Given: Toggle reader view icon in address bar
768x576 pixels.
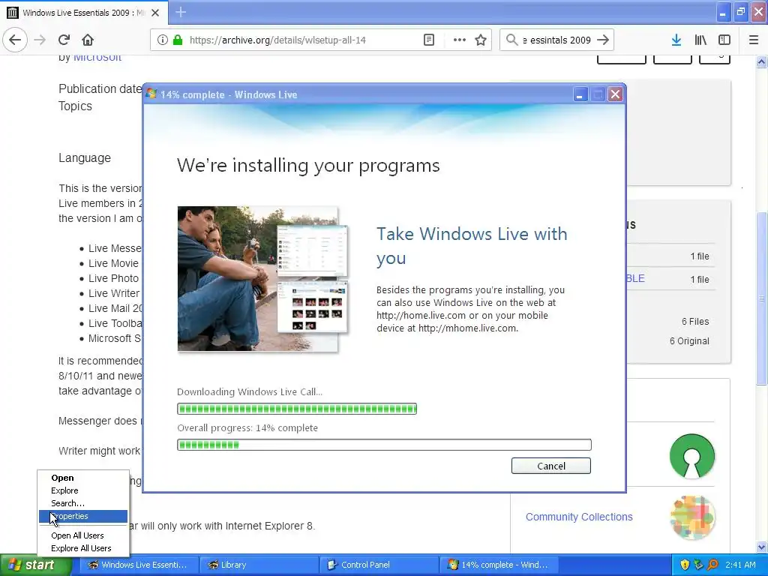Looking at the screenshot, I should click(x=429, y=40).
